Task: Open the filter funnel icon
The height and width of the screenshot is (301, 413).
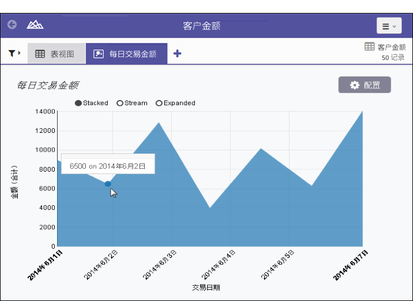Action: tap(12, 53)
